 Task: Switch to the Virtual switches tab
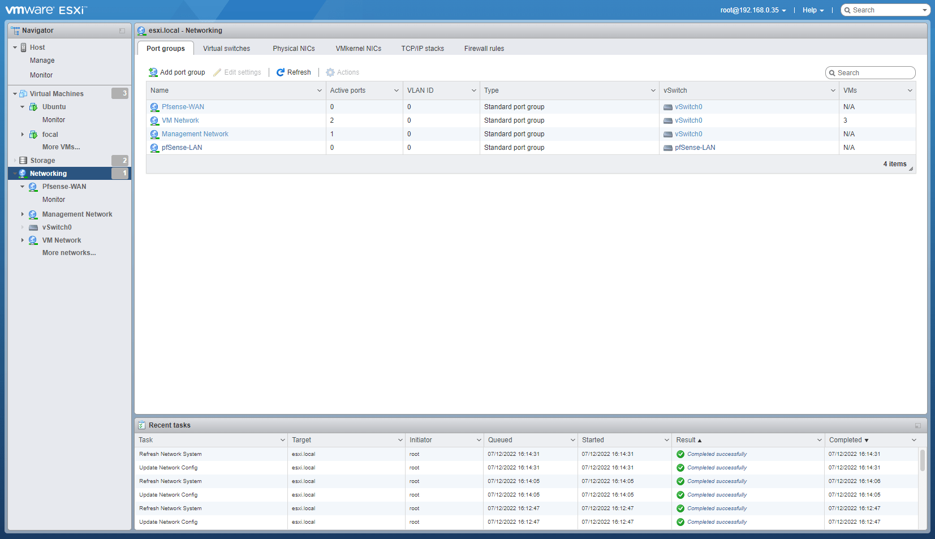[x=226, y=49]
